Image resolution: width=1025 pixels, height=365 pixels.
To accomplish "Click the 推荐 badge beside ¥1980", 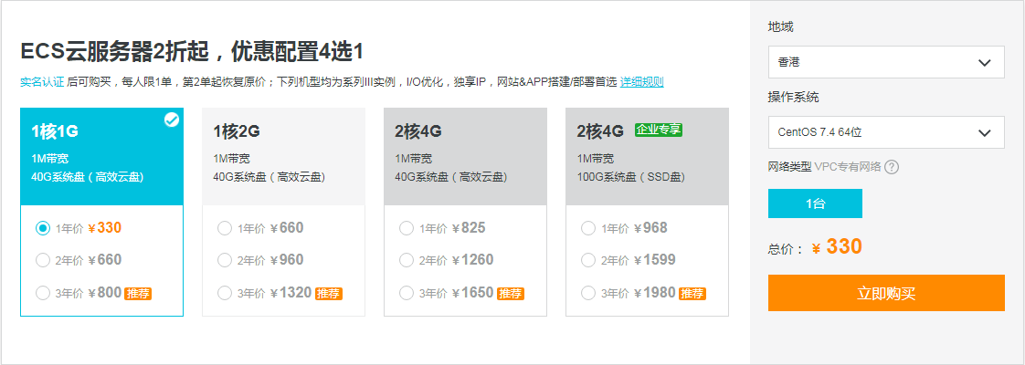I will click(x=692, y=294).
